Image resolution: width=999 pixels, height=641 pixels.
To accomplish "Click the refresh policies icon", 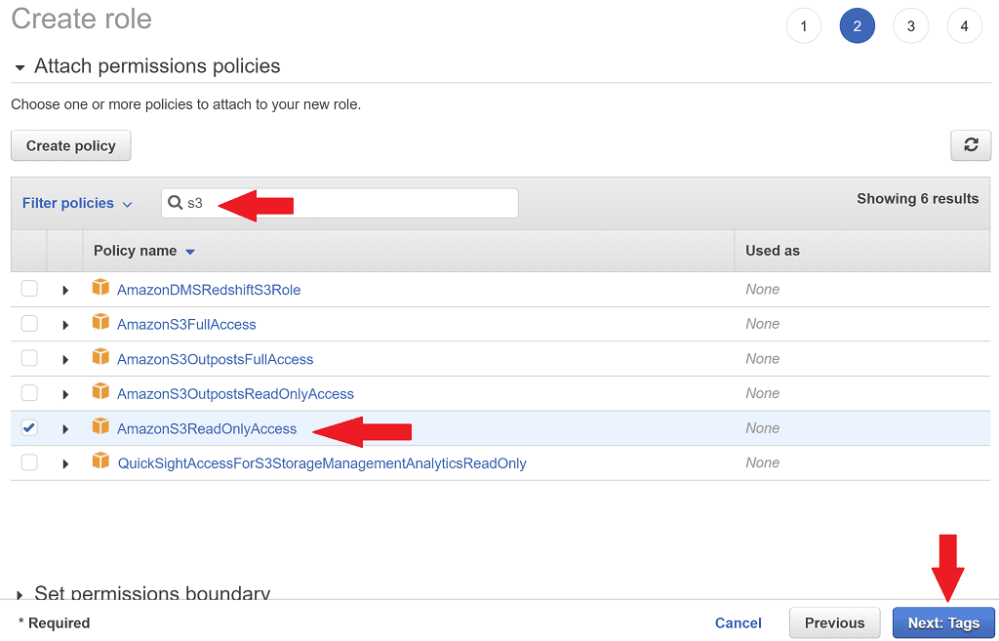I will tap(971, 144).
